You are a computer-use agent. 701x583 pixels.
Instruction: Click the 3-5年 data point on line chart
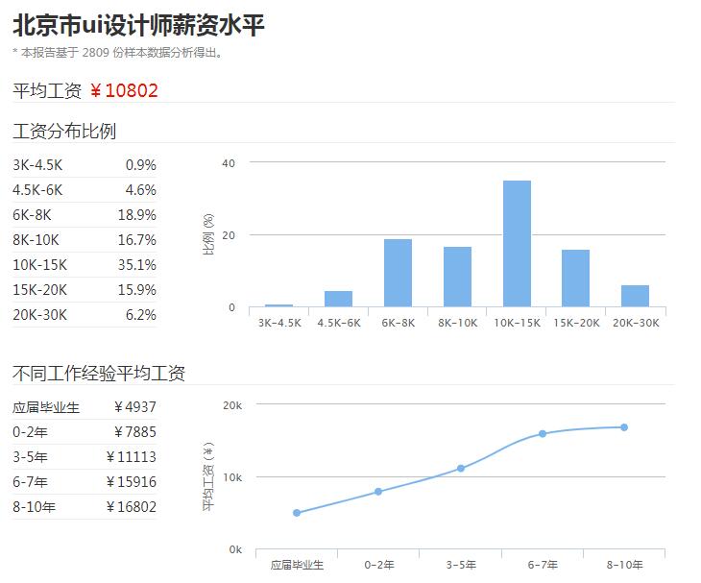point(461,468)
